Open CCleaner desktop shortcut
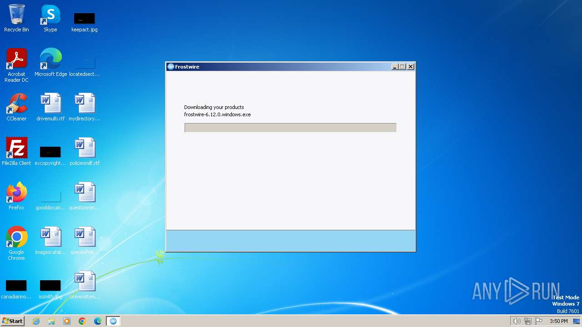582x327 pixels. [16, 107]
